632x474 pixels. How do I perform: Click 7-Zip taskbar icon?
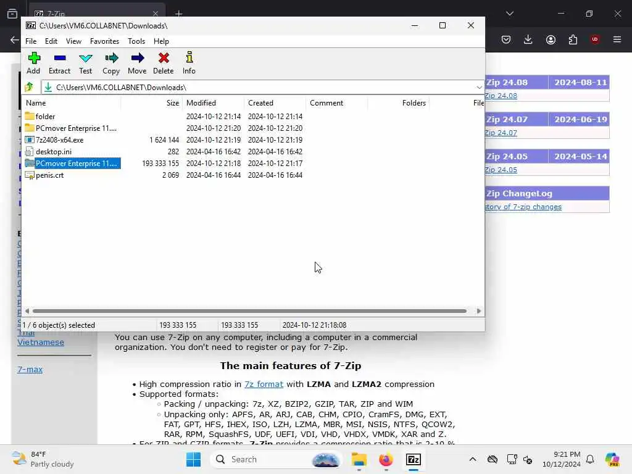414,459
